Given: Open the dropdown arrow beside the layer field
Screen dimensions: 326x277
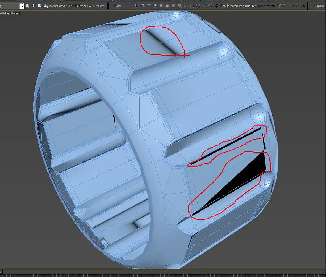Looking at the screenshot, I should coord(22,6).
